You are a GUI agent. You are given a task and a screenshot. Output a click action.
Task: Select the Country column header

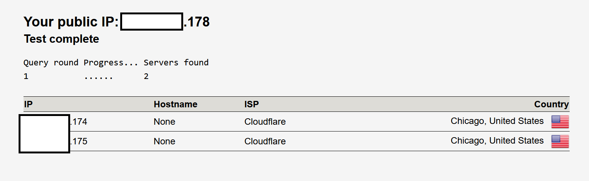click(551, 104)
